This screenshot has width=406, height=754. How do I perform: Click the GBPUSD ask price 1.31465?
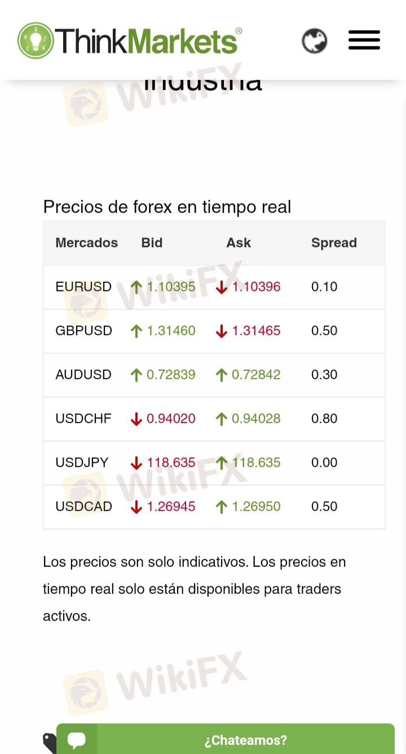(x=256, y=331)
